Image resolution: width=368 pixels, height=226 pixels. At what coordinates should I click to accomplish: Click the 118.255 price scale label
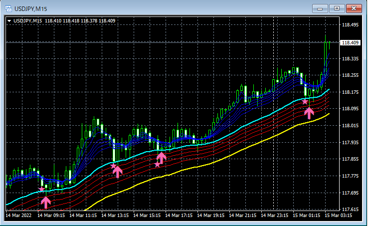pyautogui.click(x=350, y=75)
